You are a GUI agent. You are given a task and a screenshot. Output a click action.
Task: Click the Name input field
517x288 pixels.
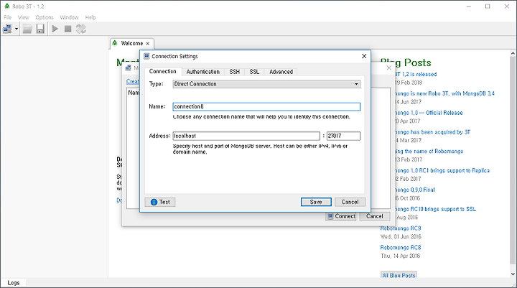(x=266, y=106)
